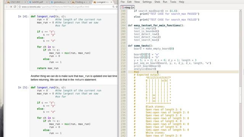Image resolution: width=244 pixels, height=137 pixels.
Task: Open the File menu in the editor
Action: coord(122,2)
